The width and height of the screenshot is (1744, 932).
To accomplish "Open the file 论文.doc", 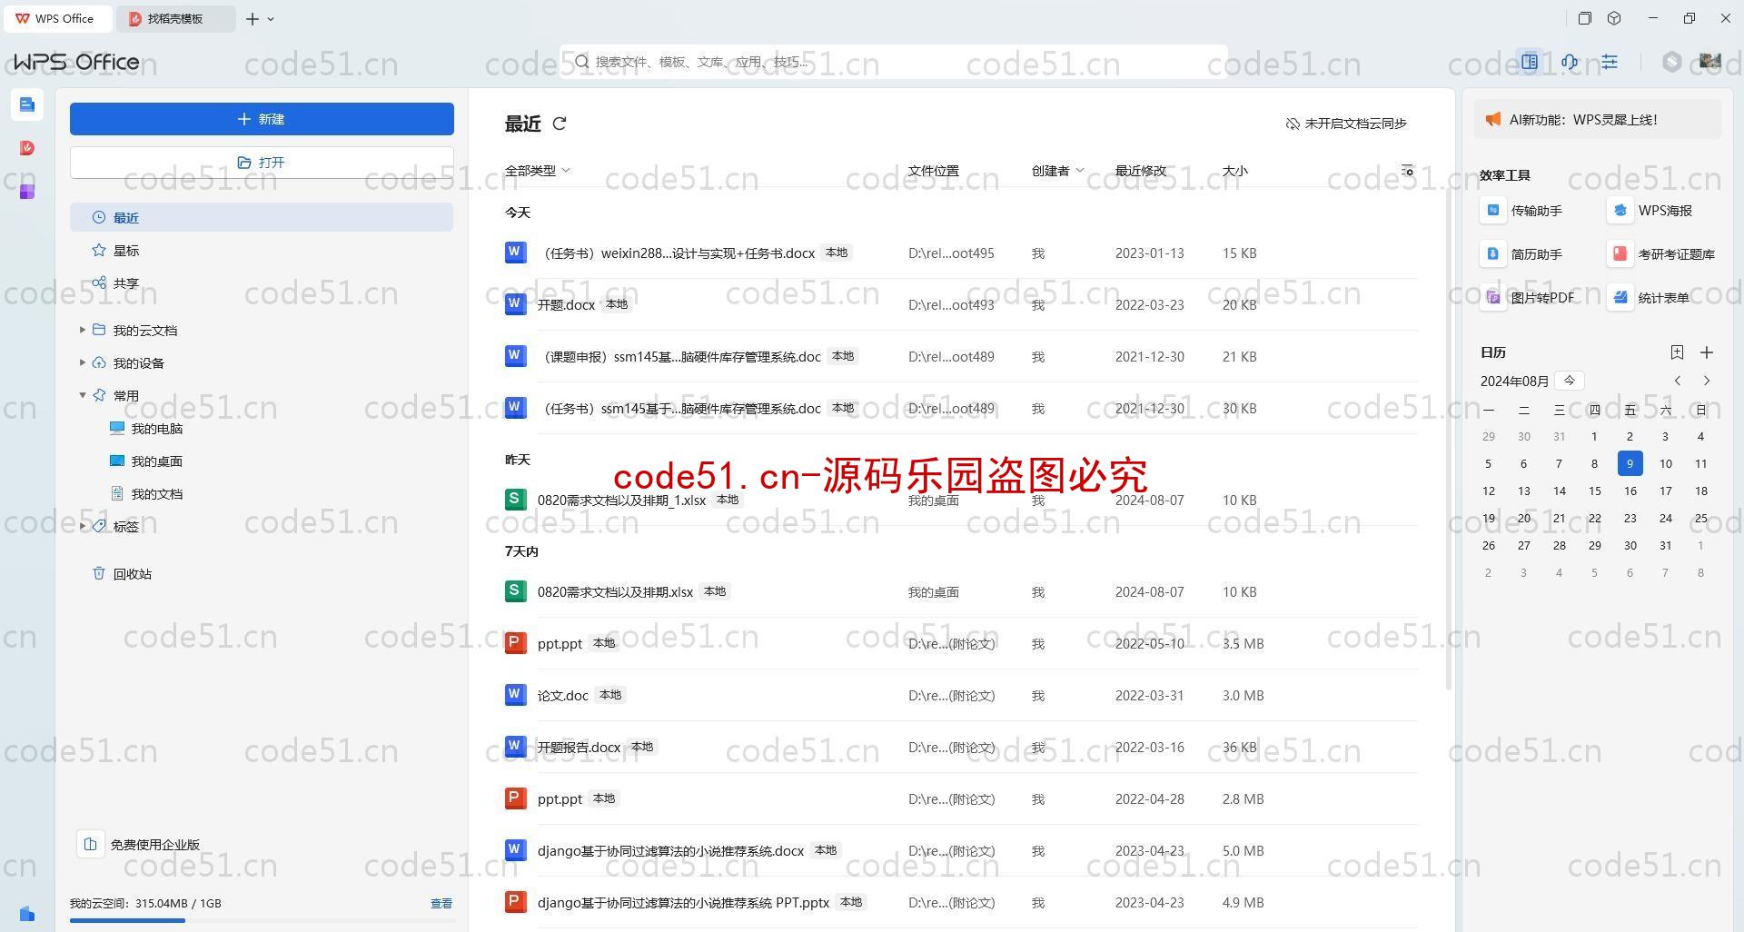I will click(961, 695).
